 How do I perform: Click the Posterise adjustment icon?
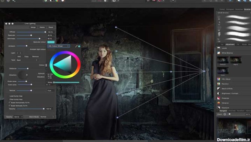click(219, 98)
